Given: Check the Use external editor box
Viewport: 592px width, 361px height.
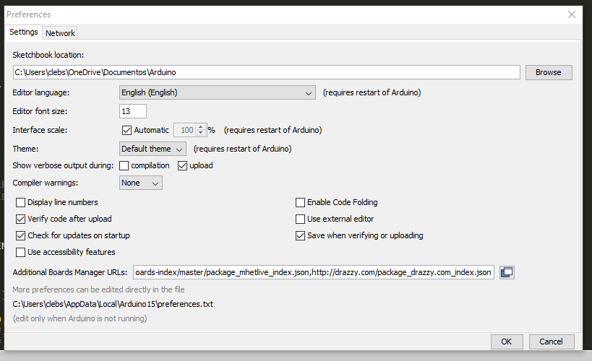Looking at the screenshot, I should pos(300,219).
